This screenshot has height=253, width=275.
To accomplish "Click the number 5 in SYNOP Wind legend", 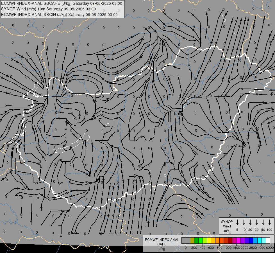I will click(x=237, y=230).
